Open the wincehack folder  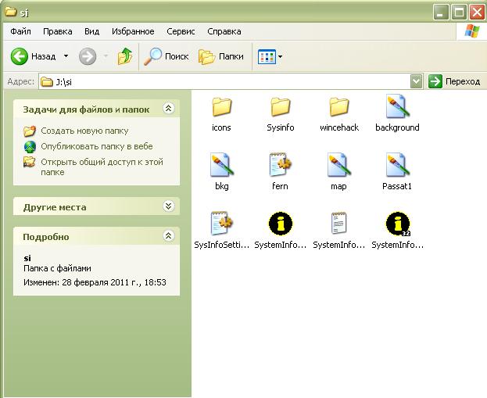(338, 114)
